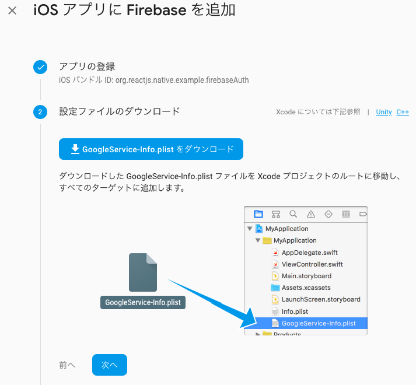The height and width of the screenshot is (385, 416).
Task: Collapse the MyApplication folder group
Action: point(258,240)
